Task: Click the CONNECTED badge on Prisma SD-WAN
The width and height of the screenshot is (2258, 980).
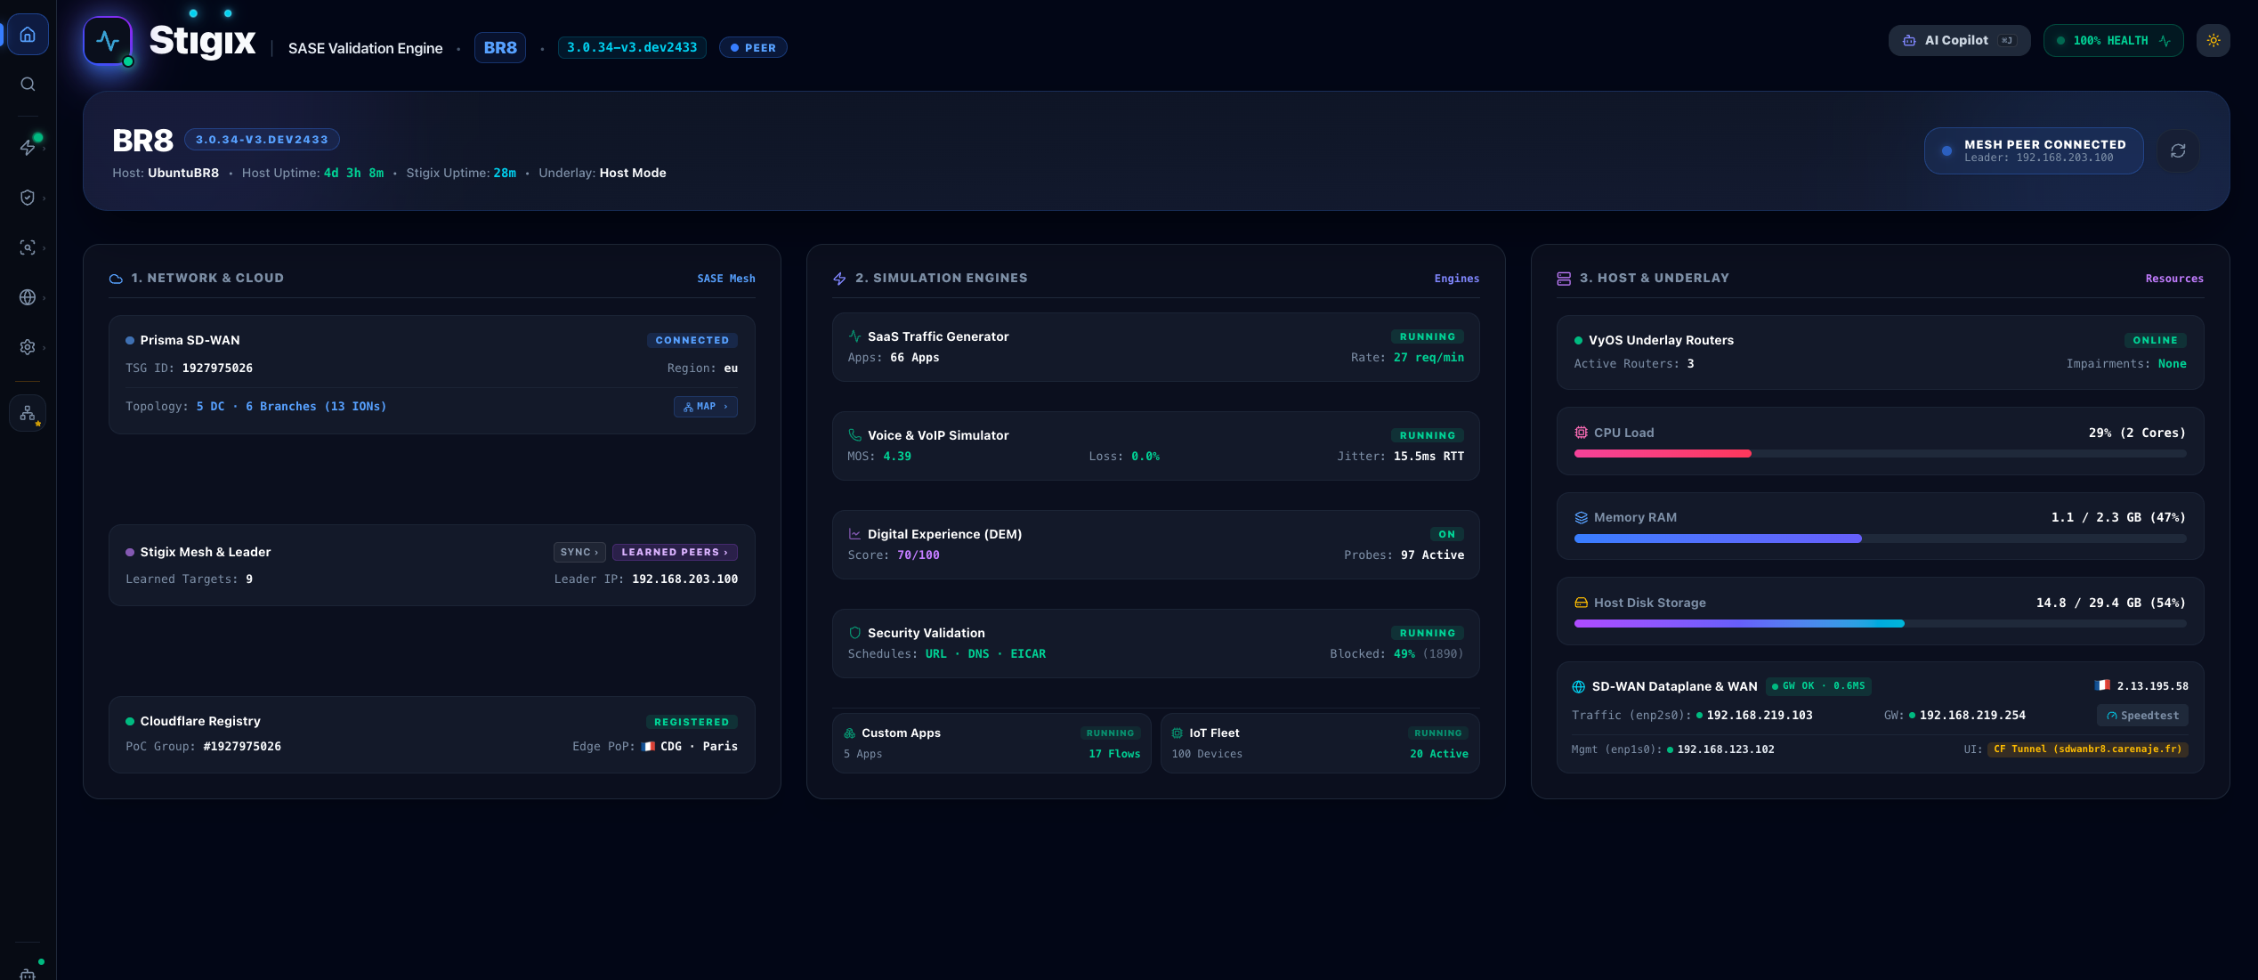Action: pyautogui.click(x=692, y=340)
